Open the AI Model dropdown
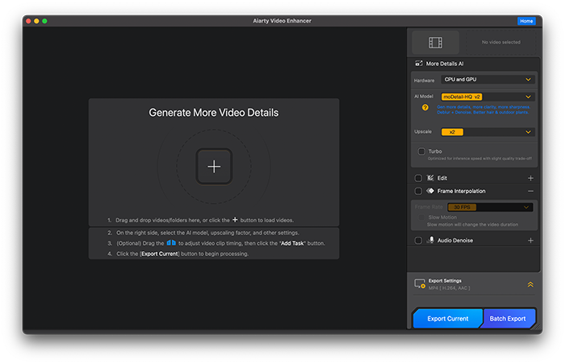Screen dimensions: 565x364 [488, 97]
